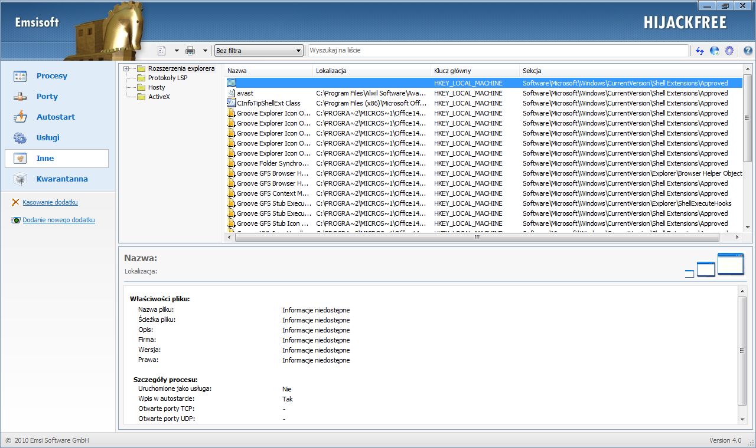This screenshot has height=448, width=756.
Task: Click the Rozszerzenia explorera folder icon
Action: (141, 68)
